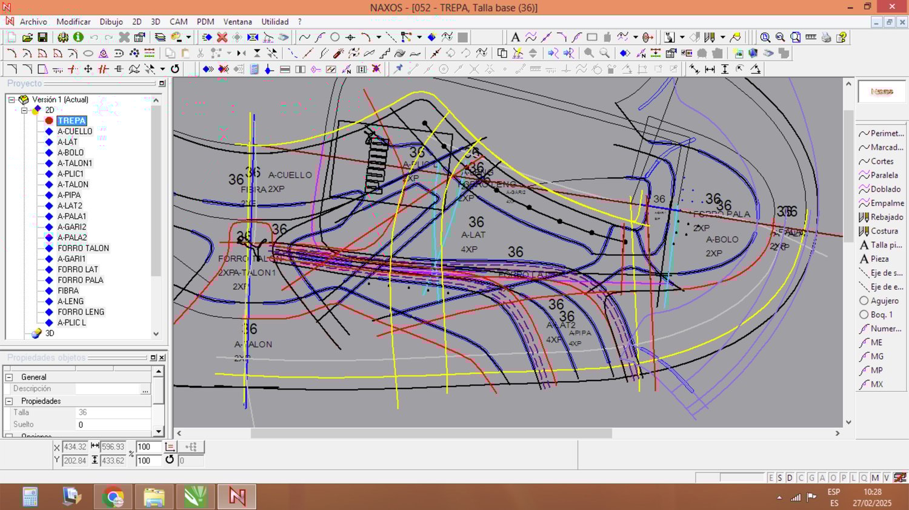Click the green information icon
The height and width of the screenshot is (510, 909).
click(78, 38)
